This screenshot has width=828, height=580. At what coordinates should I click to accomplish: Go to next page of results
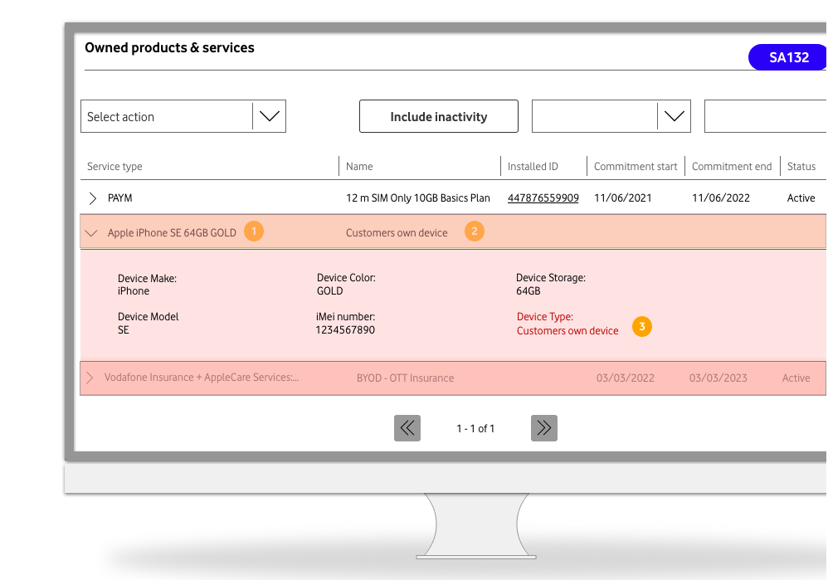pos(543,428)
